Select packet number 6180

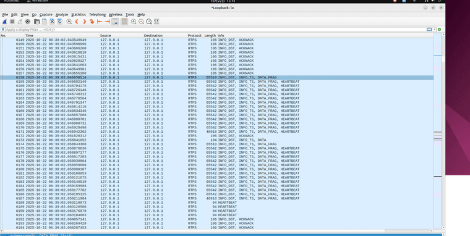216,169
